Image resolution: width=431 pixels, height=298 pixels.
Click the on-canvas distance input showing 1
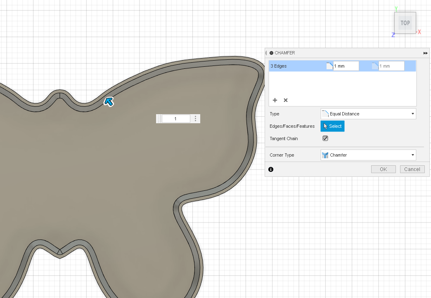tap(176, 119)
